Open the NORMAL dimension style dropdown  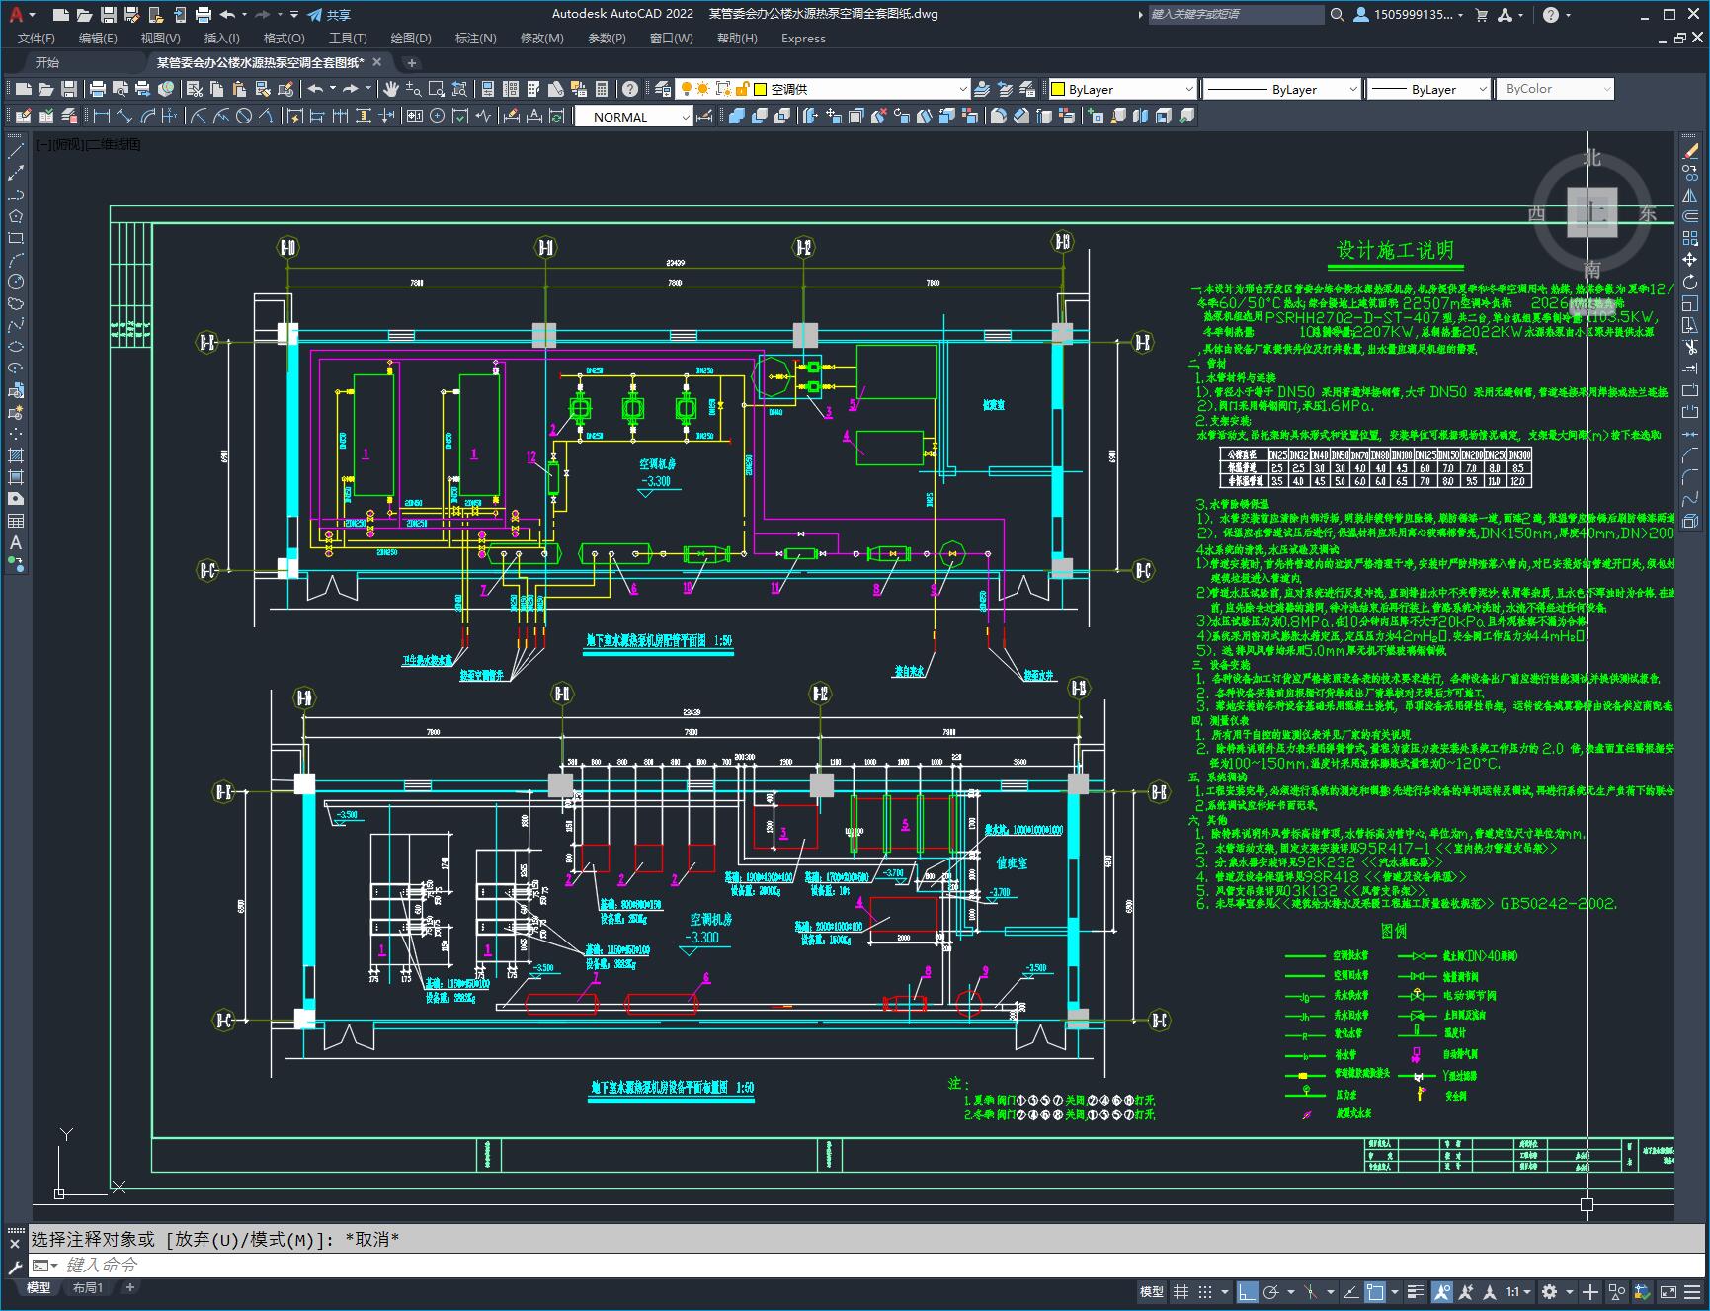(633, 117)
